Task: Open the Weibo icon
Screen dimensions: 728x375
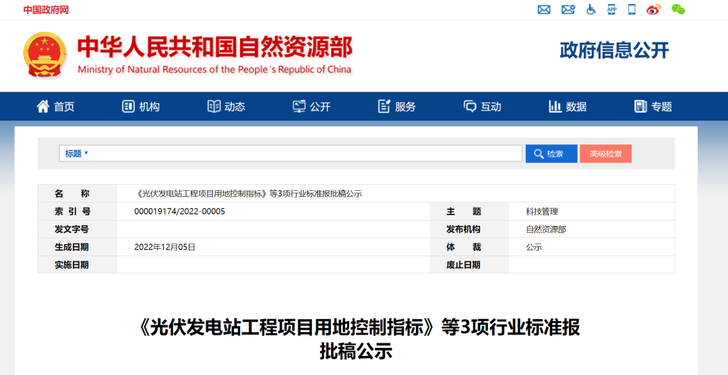Action: [x=654, y=9]
